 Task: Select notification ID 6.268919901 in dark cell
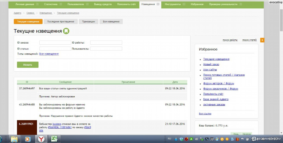pos(26,124)
